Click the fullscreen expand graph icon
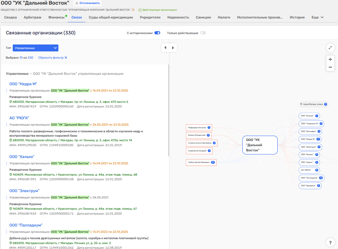 pos(330,48)
